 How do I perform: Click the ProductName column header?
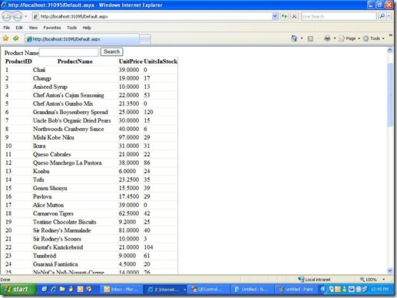[75, 61]
